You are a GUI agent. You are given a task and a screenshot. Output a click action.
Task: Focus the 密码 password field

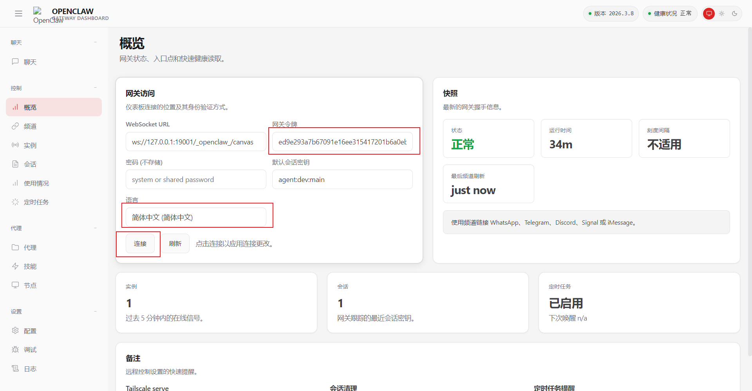196,179
